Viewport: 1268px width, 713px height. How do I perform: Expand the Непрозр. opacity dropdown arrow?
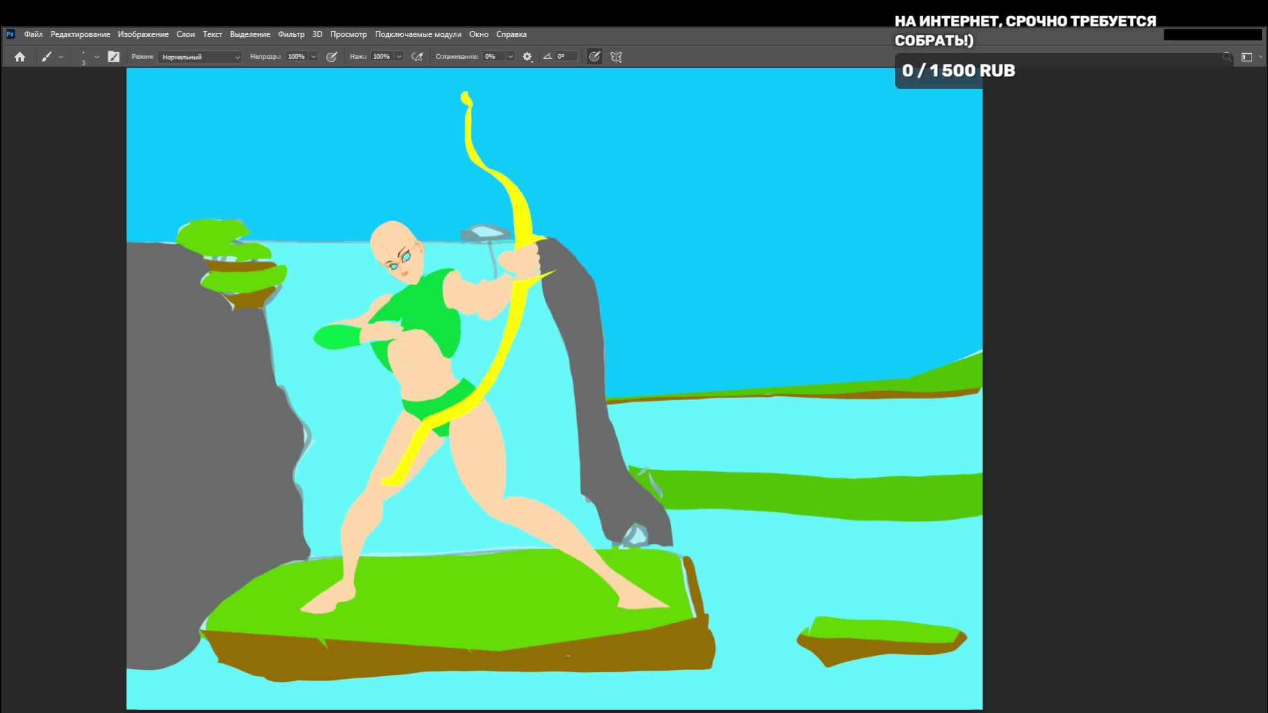tap(314, 57)
